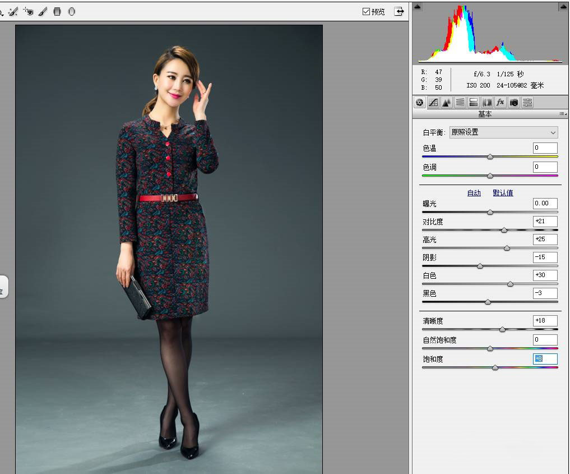Click the 自动 auto link

point(474,193)
